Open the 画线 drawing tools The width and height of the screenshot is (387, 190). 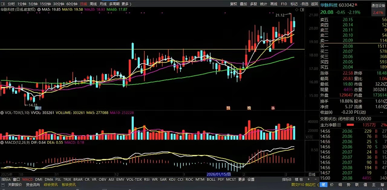point(274,4)
